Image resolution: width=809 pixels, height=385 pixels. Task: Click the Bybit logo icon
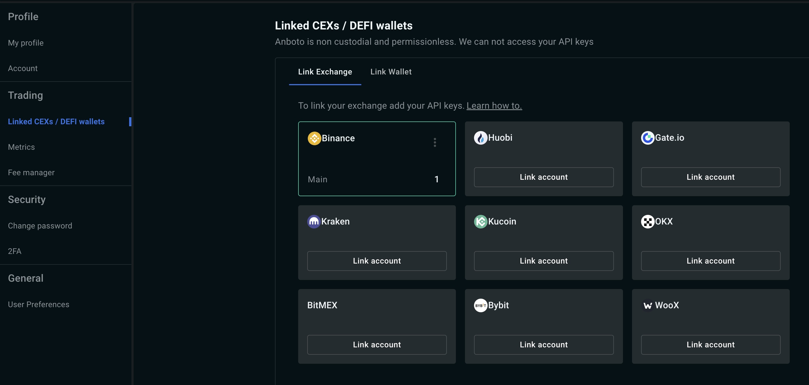[x=481, y=305]
